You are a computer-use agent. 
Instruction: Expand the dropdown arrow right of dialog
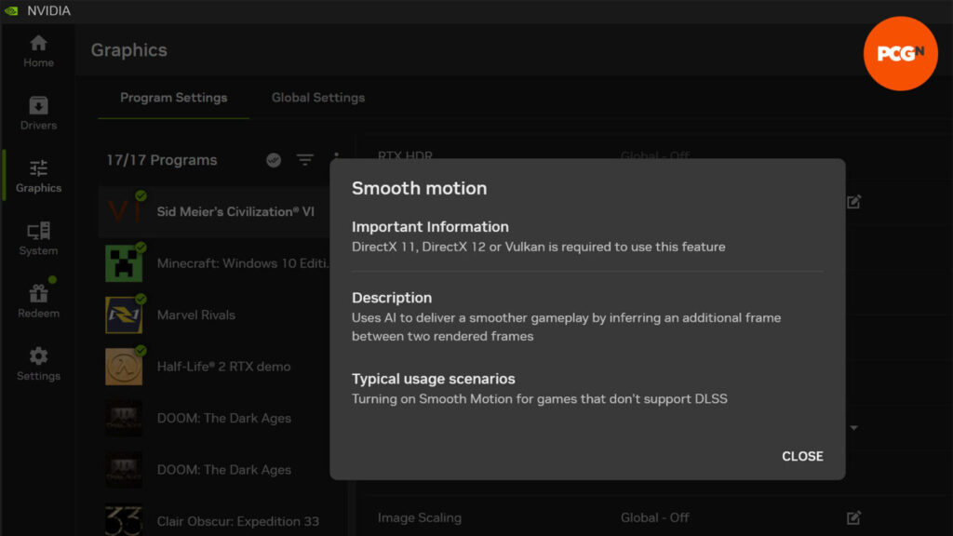854,428
